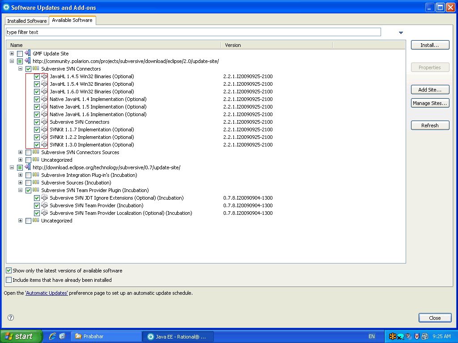Collapse Subversive SVN Team Provider Plugin category
This screenshot has height=343, width=458.
[x=20, y=190]
